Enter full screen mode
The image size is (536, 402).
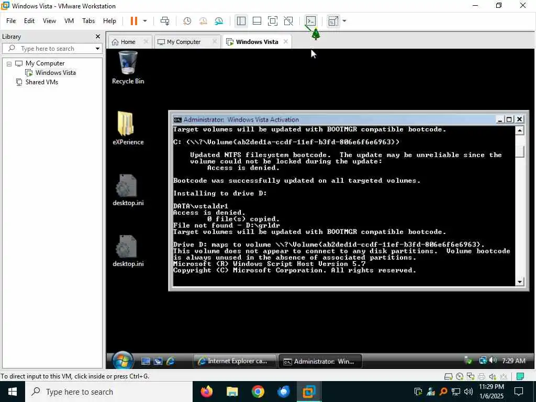272,21
